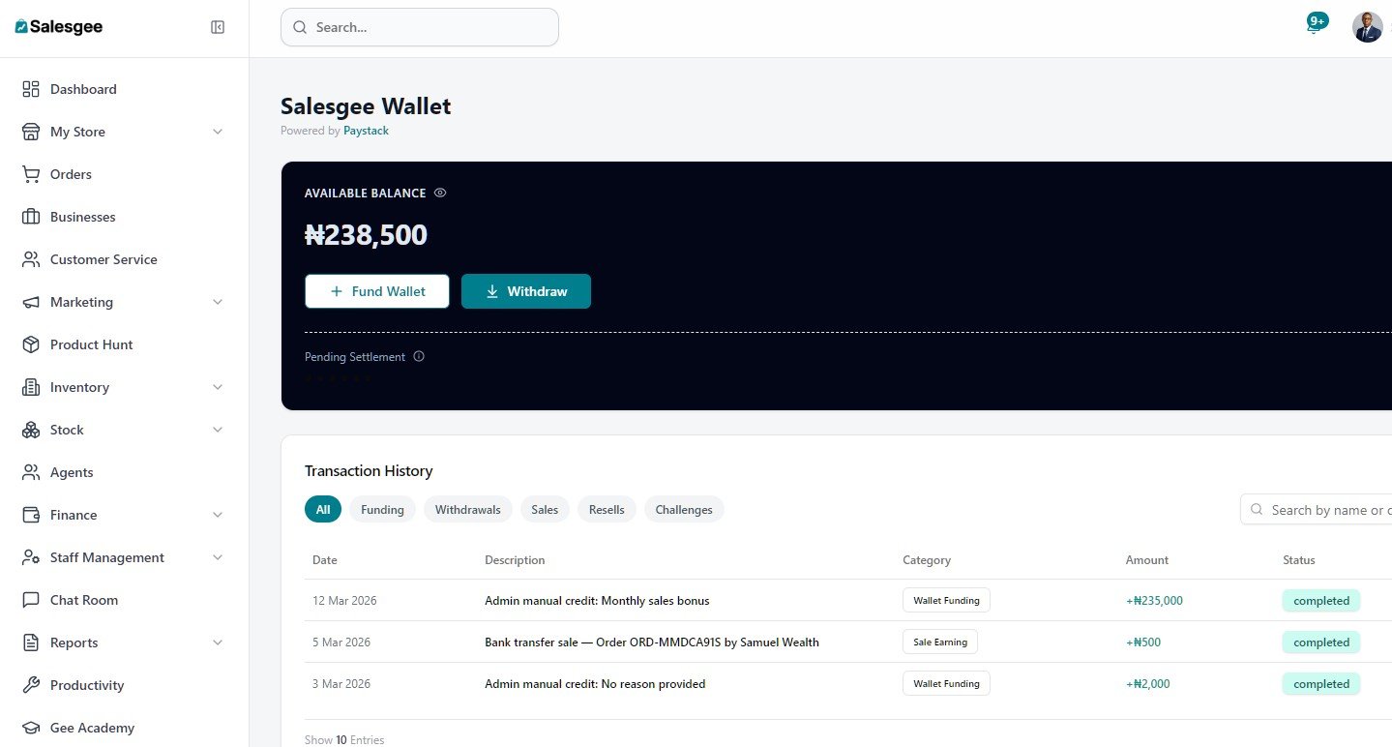Expand the Finance menu chevron
This screenshot has height=747, width=1392.
click(218, 515)
